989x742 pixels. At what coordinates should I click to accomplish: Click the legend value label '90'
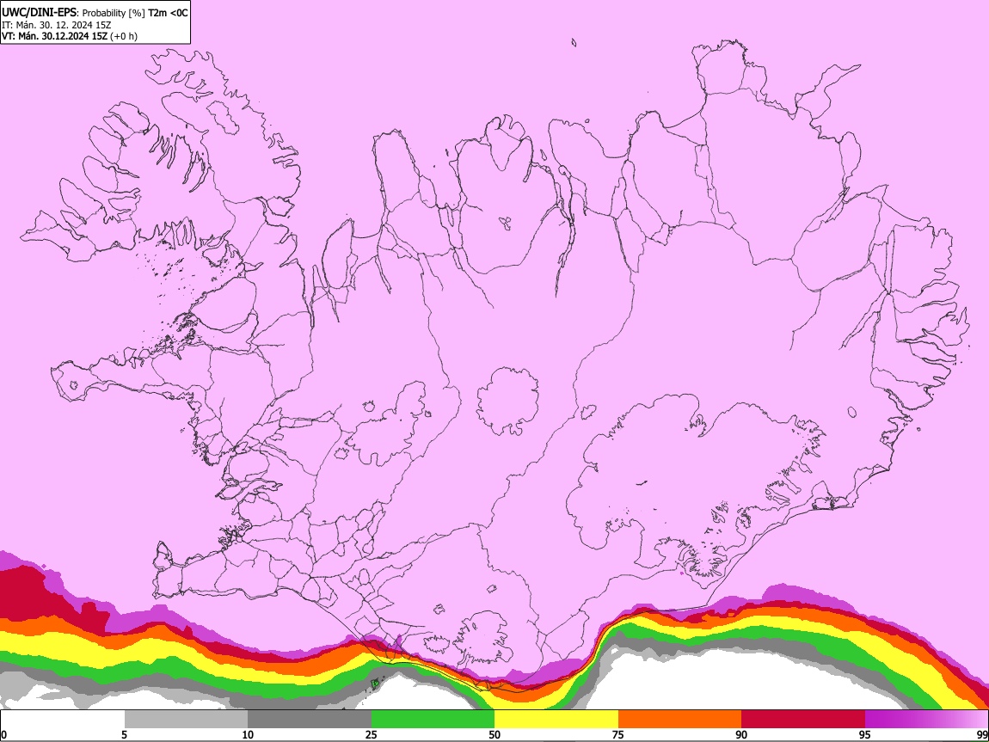pos(741,734)
